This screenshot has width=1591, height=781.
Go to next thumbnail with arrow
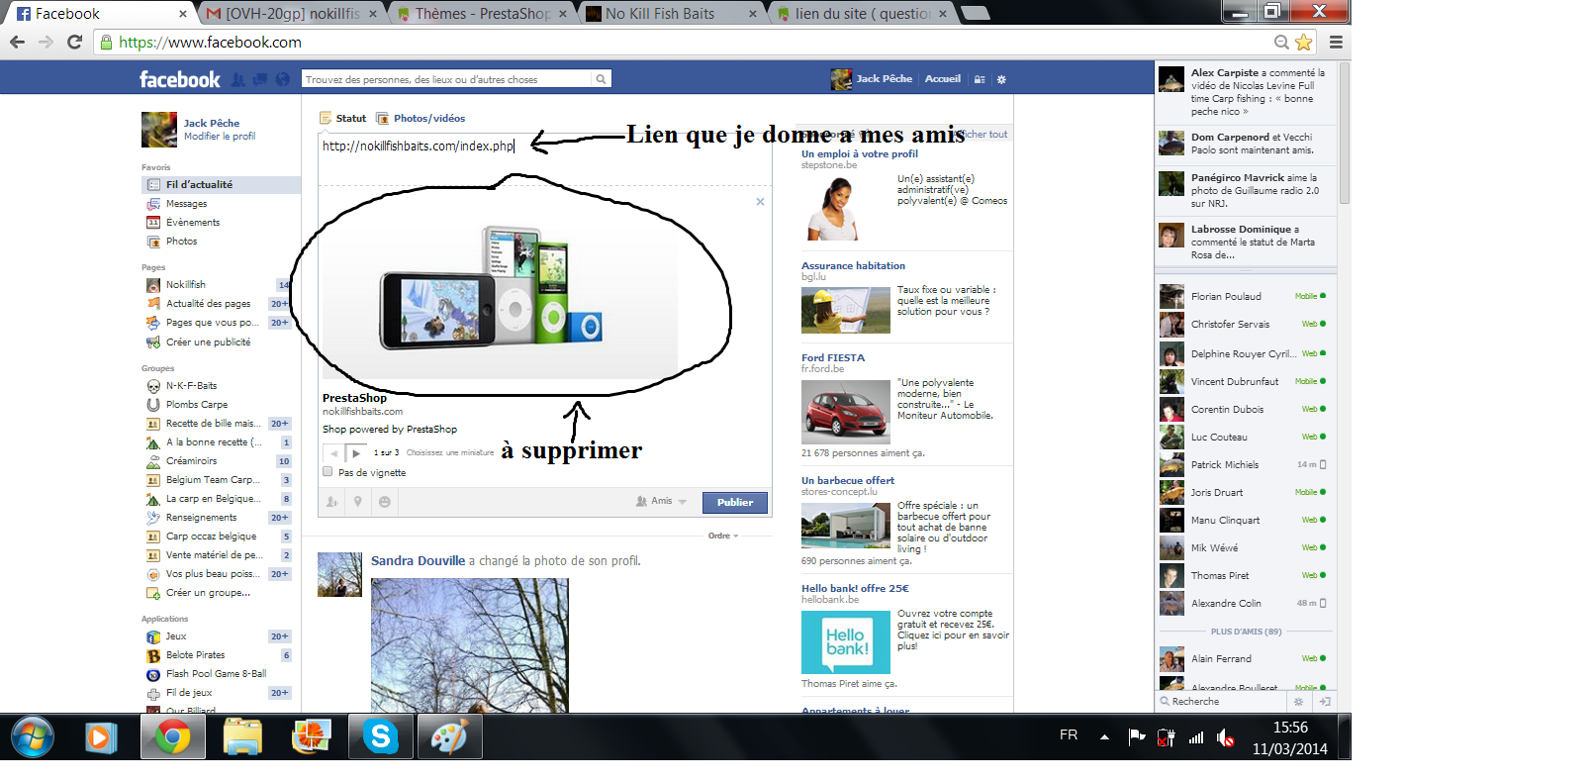click(356, 453)
